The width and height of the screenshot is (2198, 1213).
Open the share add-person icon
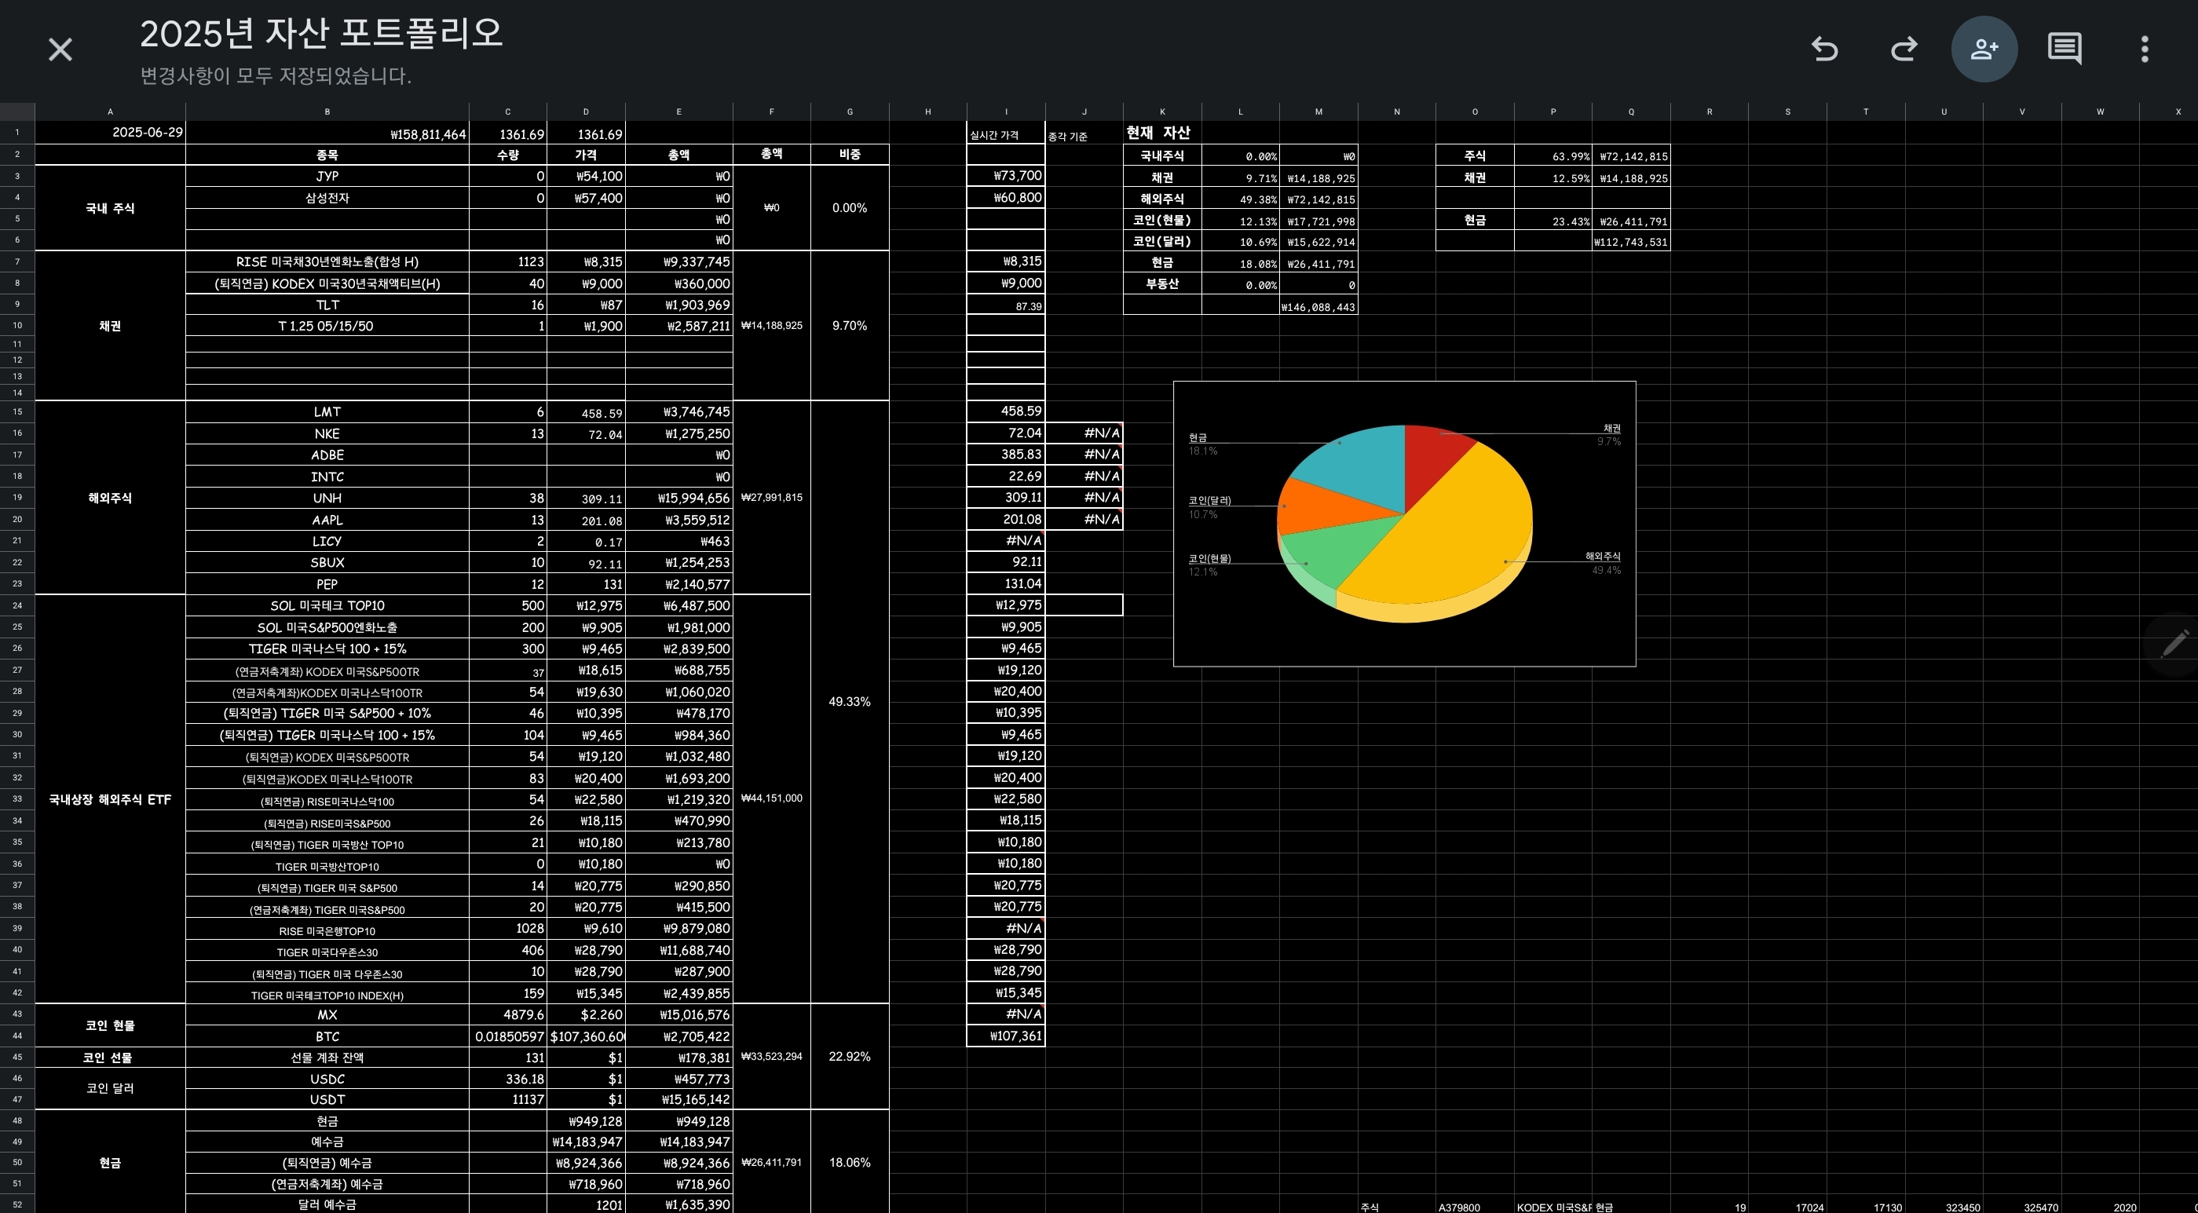1984,49
